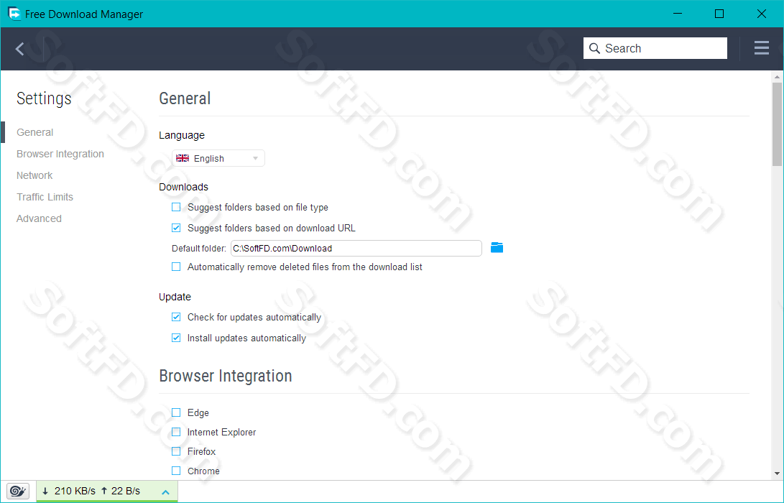Toggle Check for updates automatically
784x503 pixels.
tap(176, 317)
